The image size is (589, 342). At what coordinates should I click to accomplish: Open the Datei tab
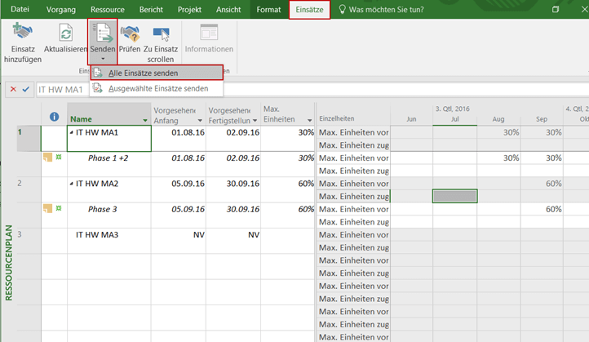pos(20,10)
